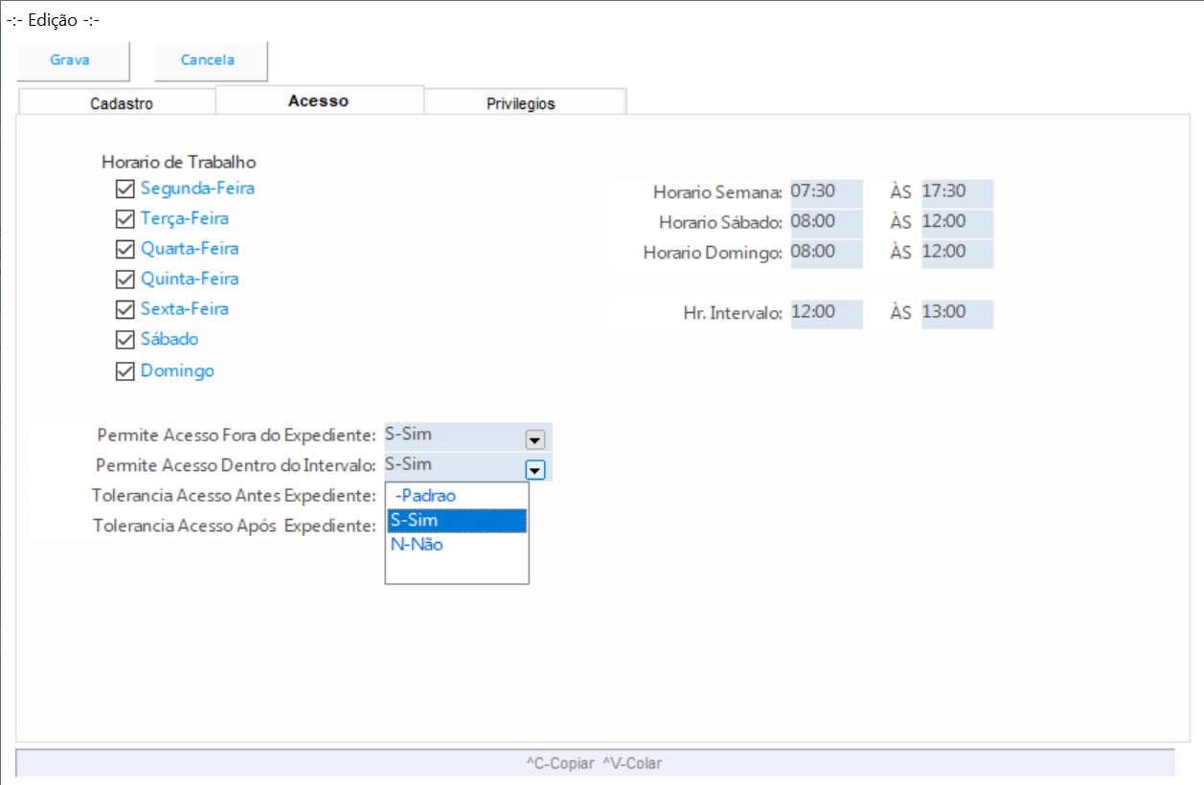Switch to the Cadastro tab
Image resolution: width=1204 pixels, height=785 pixels.
pos(122,104)
